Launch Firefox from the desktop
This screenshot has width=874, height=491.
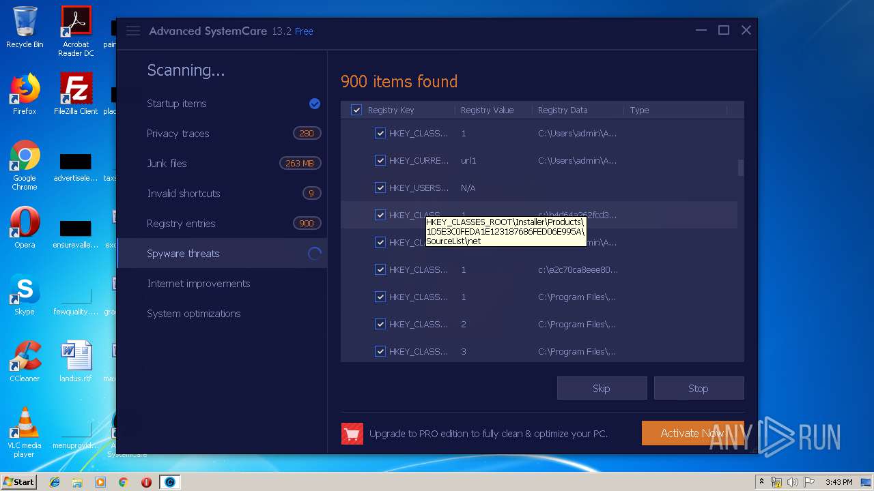point(25,94)
